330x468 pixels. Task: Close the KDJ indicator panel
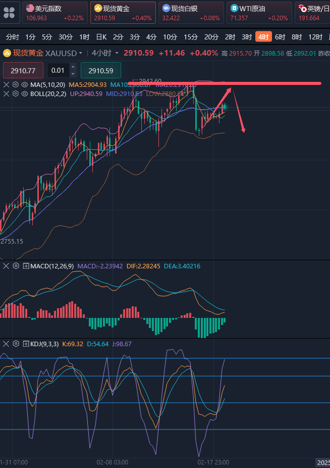(x=6, y=344)
